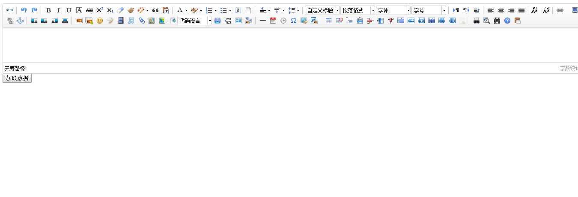Open the multiple image upload icon
This screenshot has width=578, height=197.
point(89,21)
